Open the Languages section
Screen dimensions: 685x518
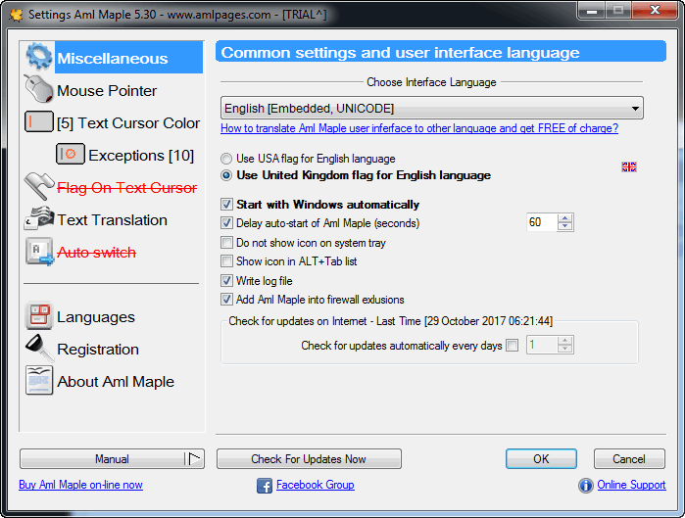pos(96,317)
